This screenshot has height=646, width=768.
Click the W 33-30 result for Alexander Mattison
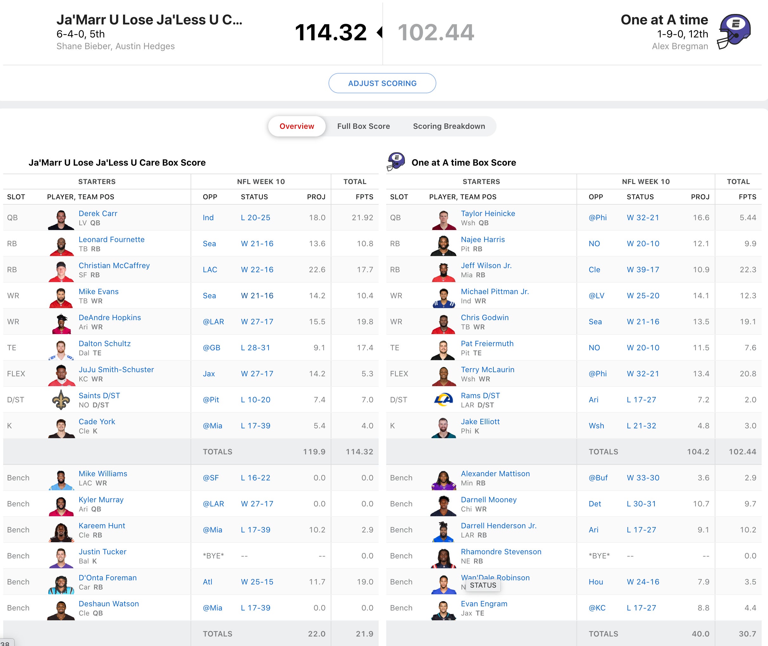click(x=643, y=478)
